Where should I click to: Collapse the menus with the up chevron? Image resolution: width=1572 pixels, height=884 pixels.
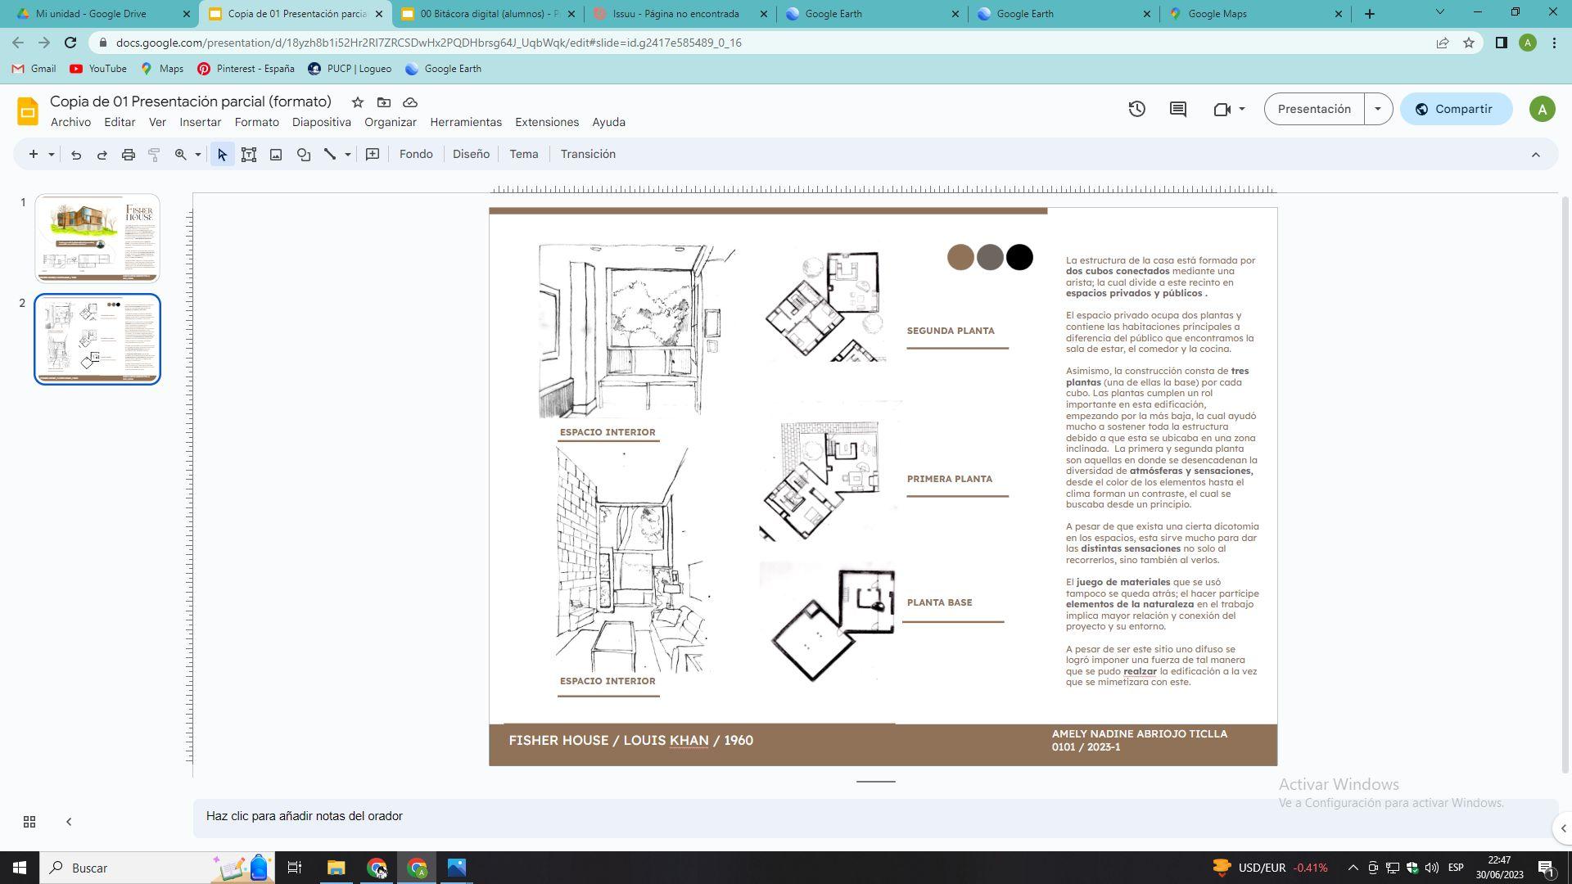[1536, 155]
